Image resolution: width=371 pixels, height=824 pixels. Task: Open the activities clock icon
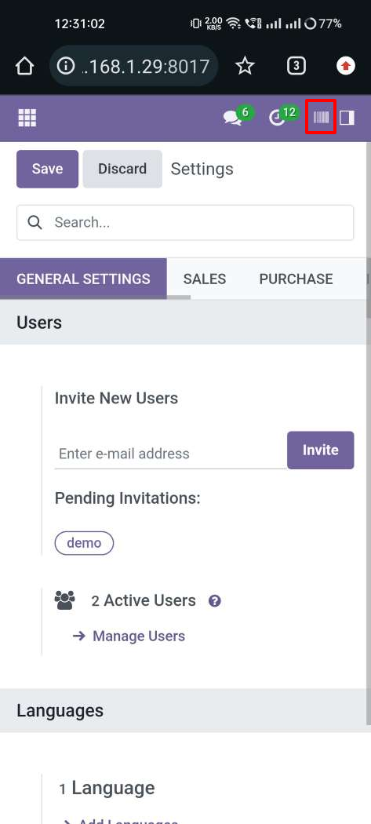point(277,118)
